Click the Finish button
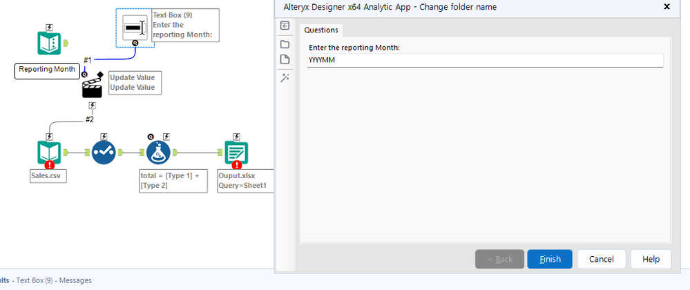 pyautogui.click(x=550, y=259)
